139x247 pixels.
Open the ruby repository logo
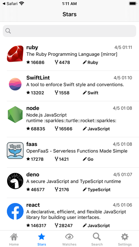tap(15, 54)
